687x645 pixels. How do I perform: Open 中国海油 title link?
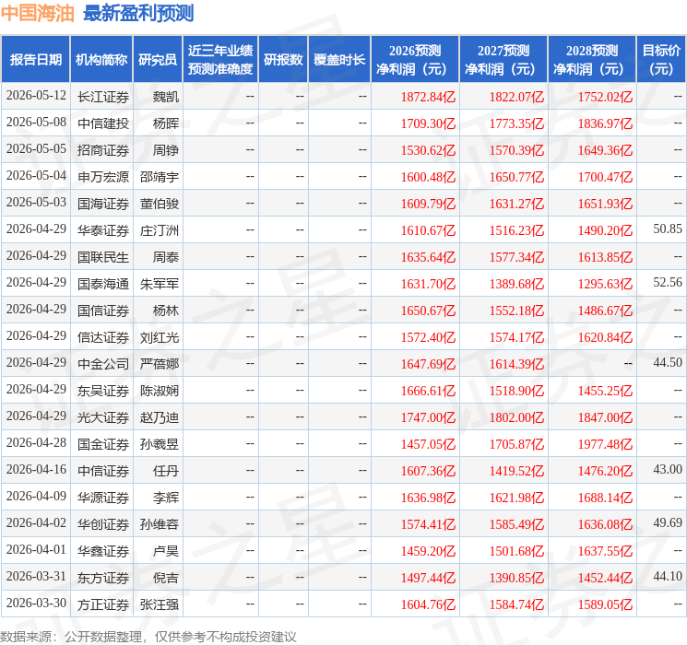38,13
